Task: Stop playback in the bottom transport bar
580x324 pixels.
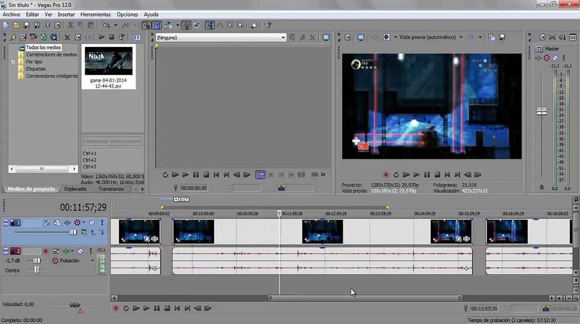Action: (x=167, y=308)
